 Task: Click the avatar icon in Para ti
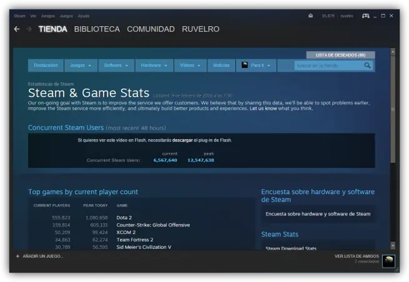pos(244,65)
